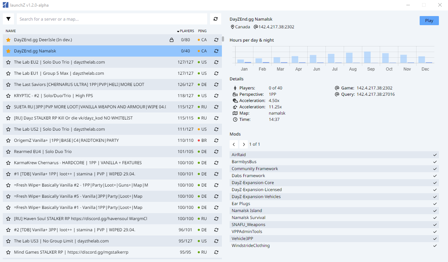Click the BarmbysBus mod entry

[334, 162]
